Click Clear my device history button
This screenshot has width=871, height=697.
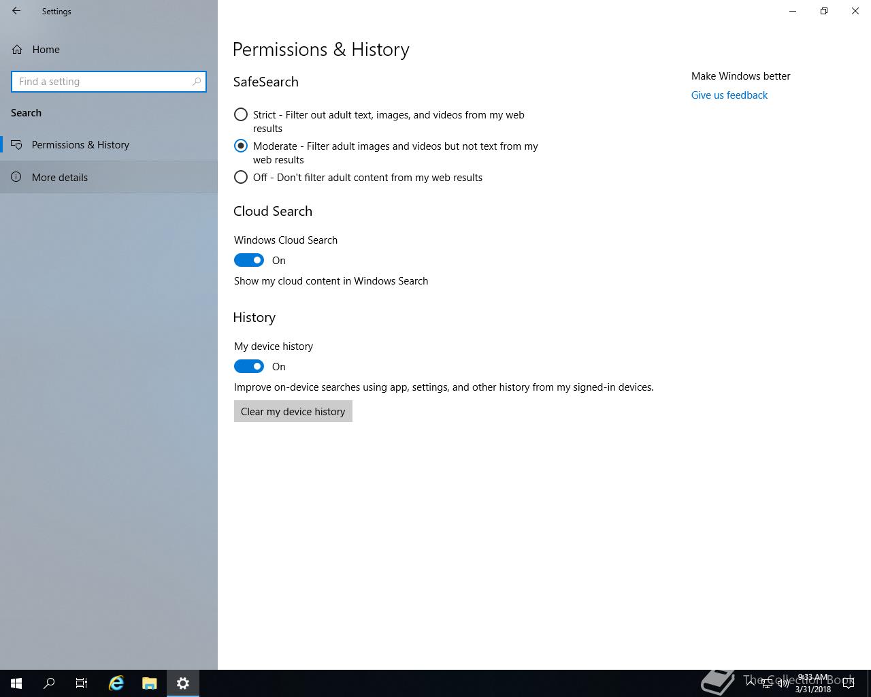click(293, 411)
